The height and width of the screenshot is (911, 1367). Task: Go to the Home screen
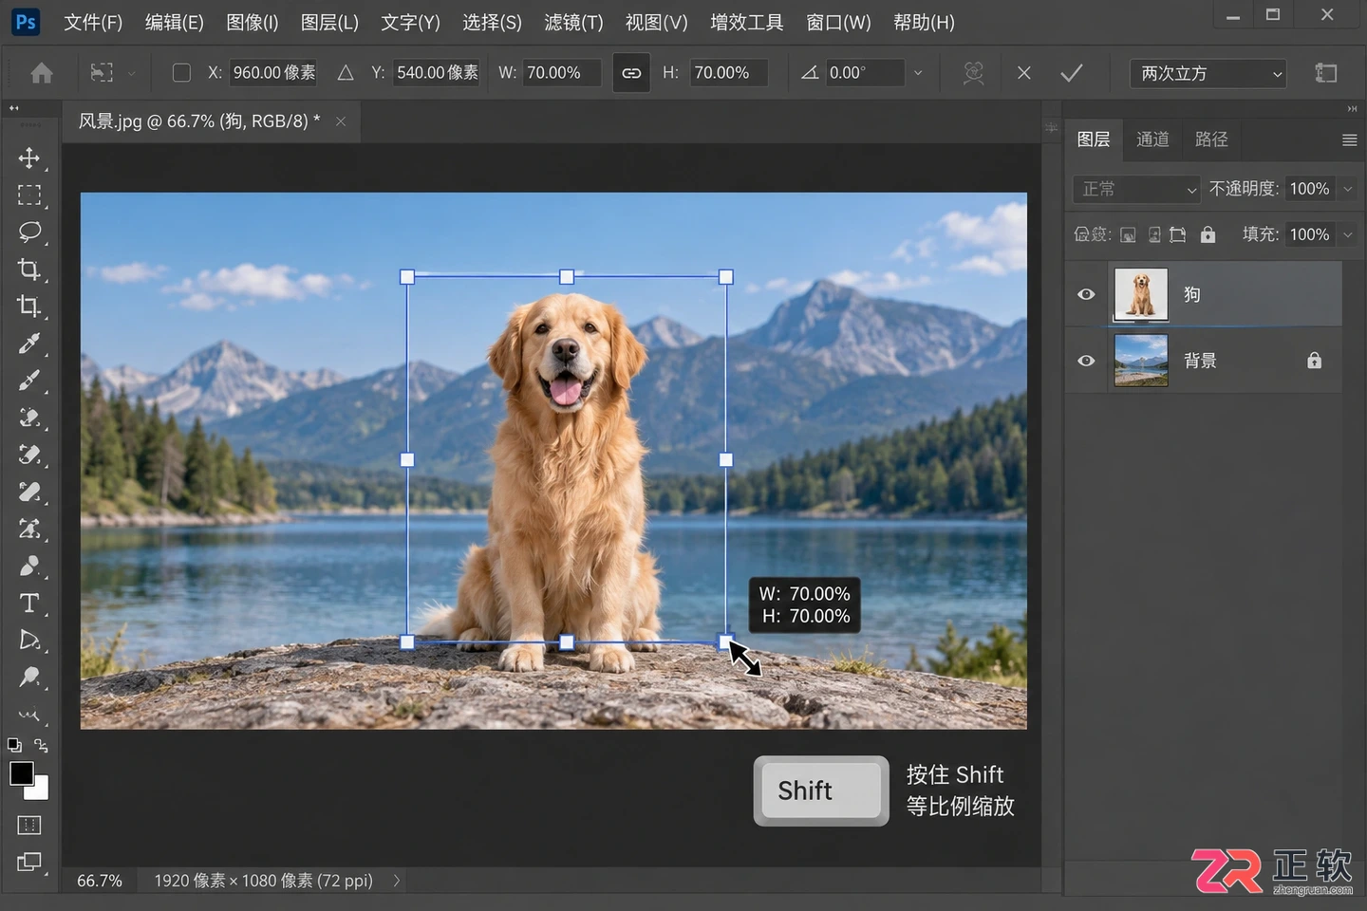coord(42,73)
